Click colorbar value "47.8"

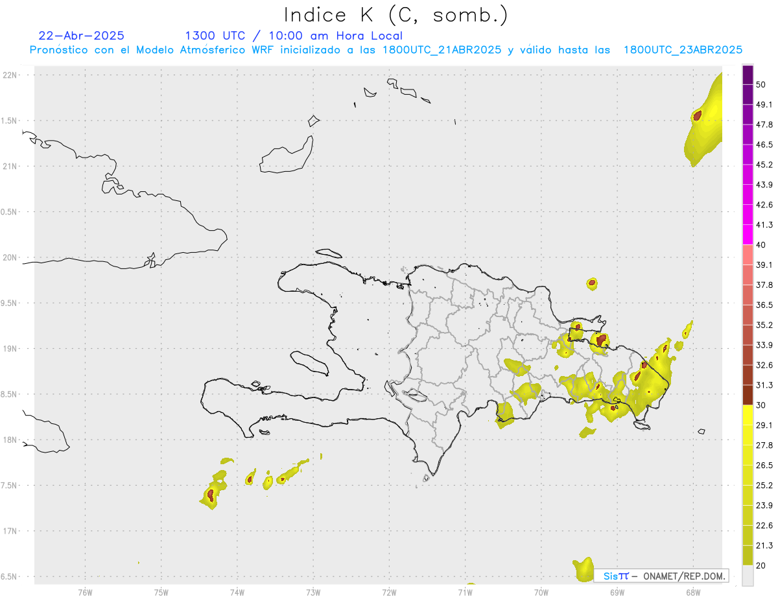(764, 124)
